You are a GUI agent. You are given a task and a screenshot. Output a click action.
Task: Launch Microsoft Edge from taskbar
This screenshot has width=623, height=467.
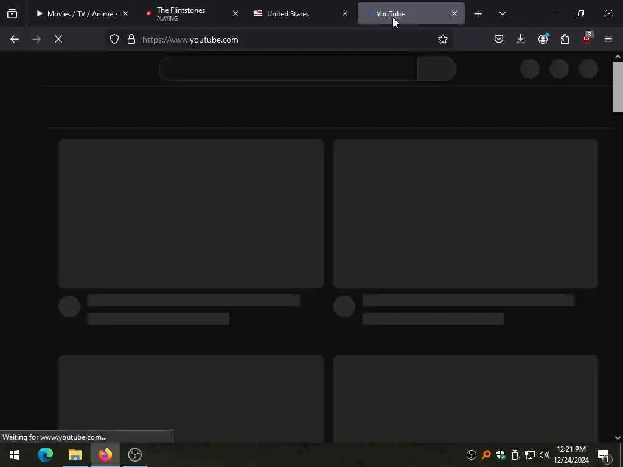[x=45, y=455]
